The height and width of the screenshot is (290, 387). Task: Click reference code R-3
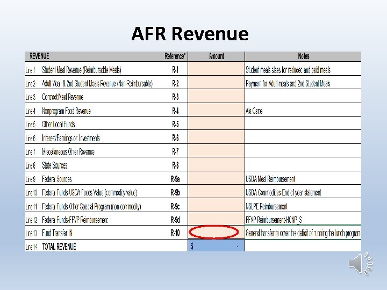coord(175,97)
